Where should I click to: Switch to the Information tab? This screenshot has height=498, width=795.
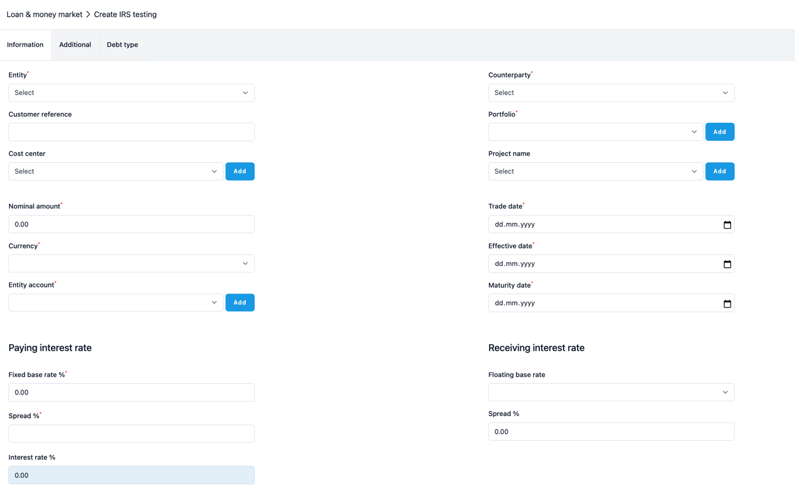pyautogui.click(x=25, y=45)
